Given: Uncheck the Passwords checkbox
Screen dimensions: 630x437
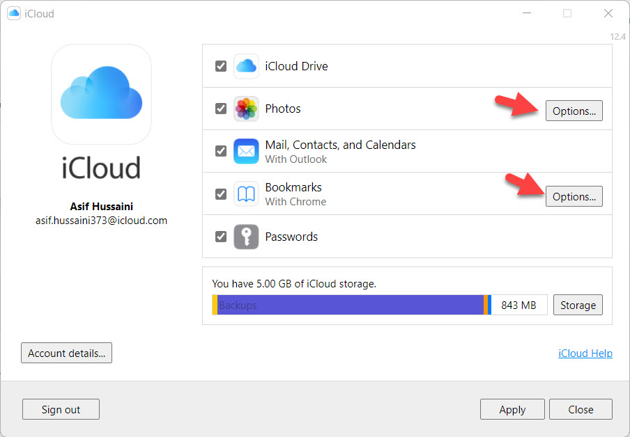Looking at the screenshot, I should [x=221, y=237].
